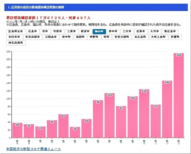Pick the 江田島市 button
This screenshot has width=191, height=154.
tap(51, 37)
